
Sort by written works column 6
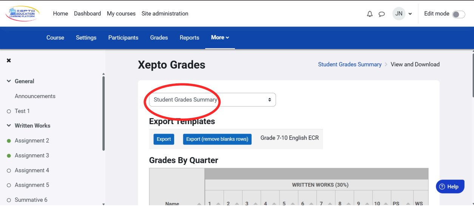(311, 204)
